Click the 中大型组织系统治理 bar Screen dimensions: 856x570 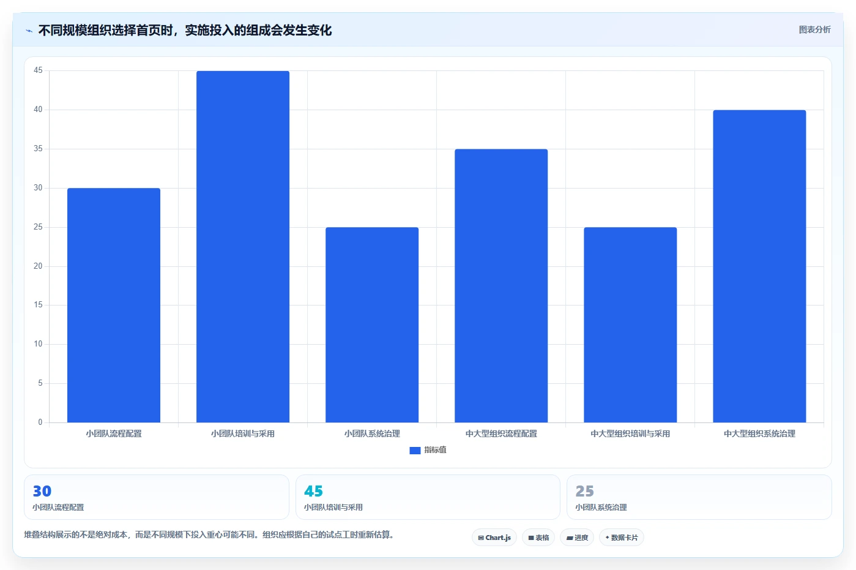click(759, 266)
